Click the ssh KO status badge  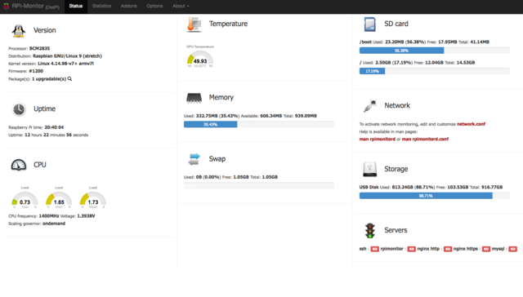[374, 249]
